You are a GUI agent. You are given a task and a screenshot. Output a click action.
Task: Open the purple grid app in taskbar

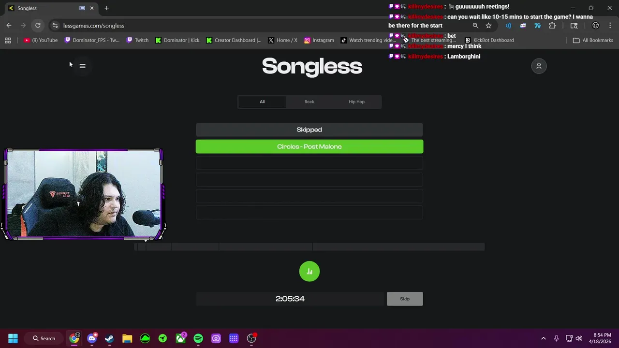click(x=234, y=338)
